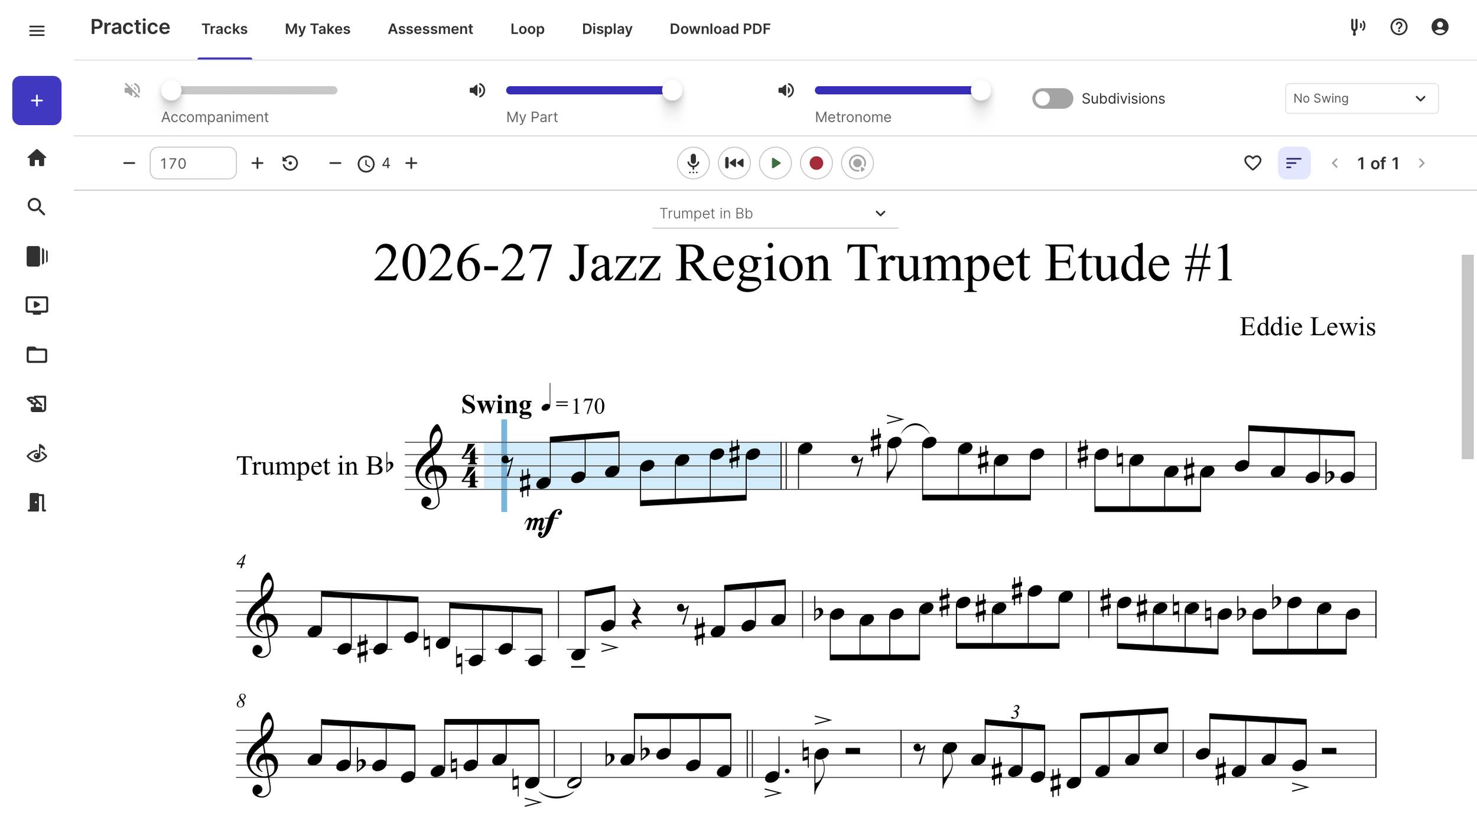Viewport: 1477px width, 817px height.
Task: Go to next page chevron
Action: 1421,164
